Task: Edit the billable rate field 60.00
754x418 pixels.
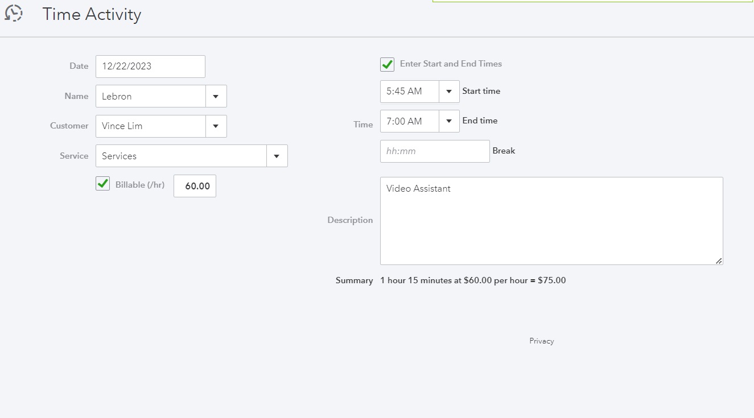Action: pyautogui.click(x=195, y=186)
